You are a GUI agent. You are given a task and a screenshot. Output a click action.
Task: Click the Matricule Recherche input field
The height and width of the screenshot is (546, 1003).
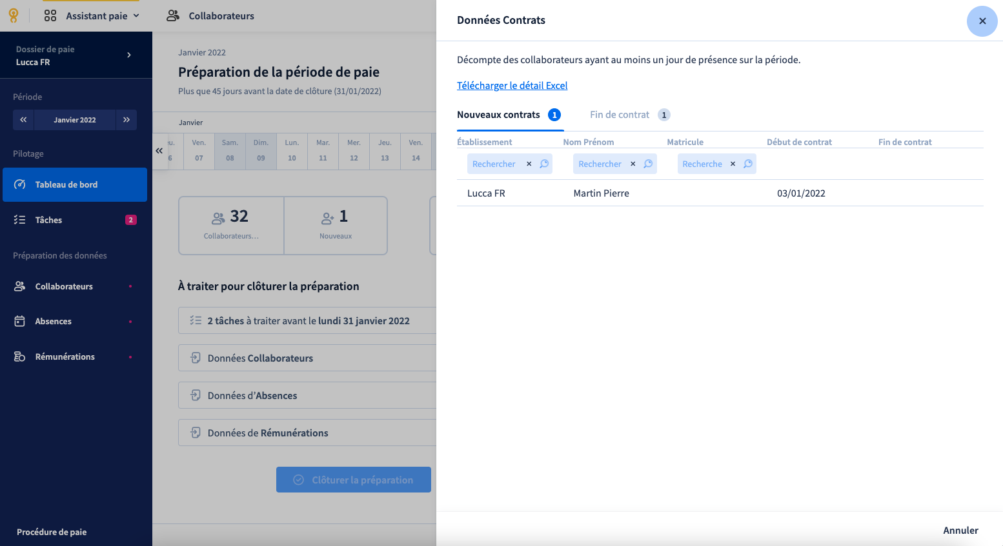click(704, 164)
